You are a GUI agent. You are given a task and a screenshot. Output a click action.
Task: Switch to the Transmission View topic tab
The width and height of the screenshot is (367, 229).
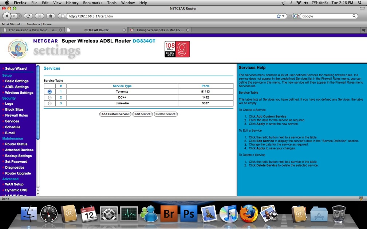(32, 30)
